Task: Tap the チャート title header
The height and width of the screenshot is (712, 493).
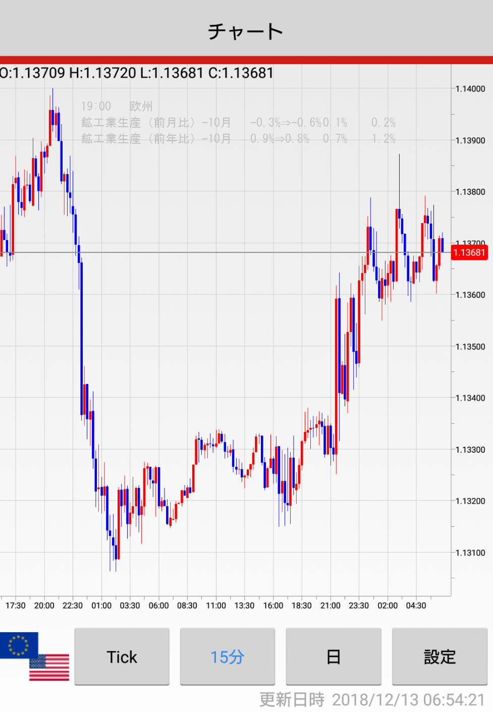Action: point(246,31)
